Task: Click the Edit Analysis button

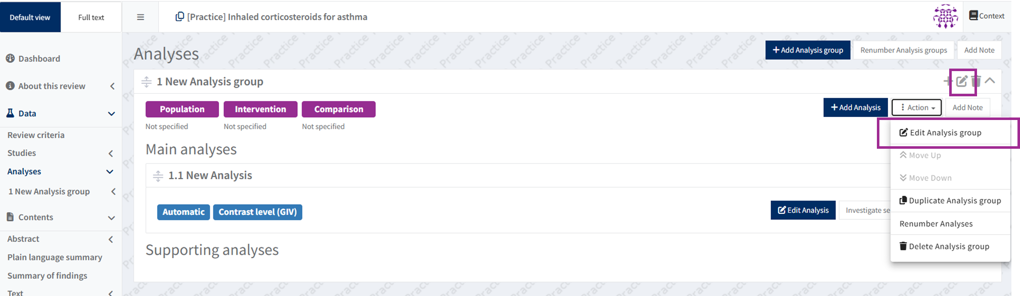Action: tap(803, 210)
